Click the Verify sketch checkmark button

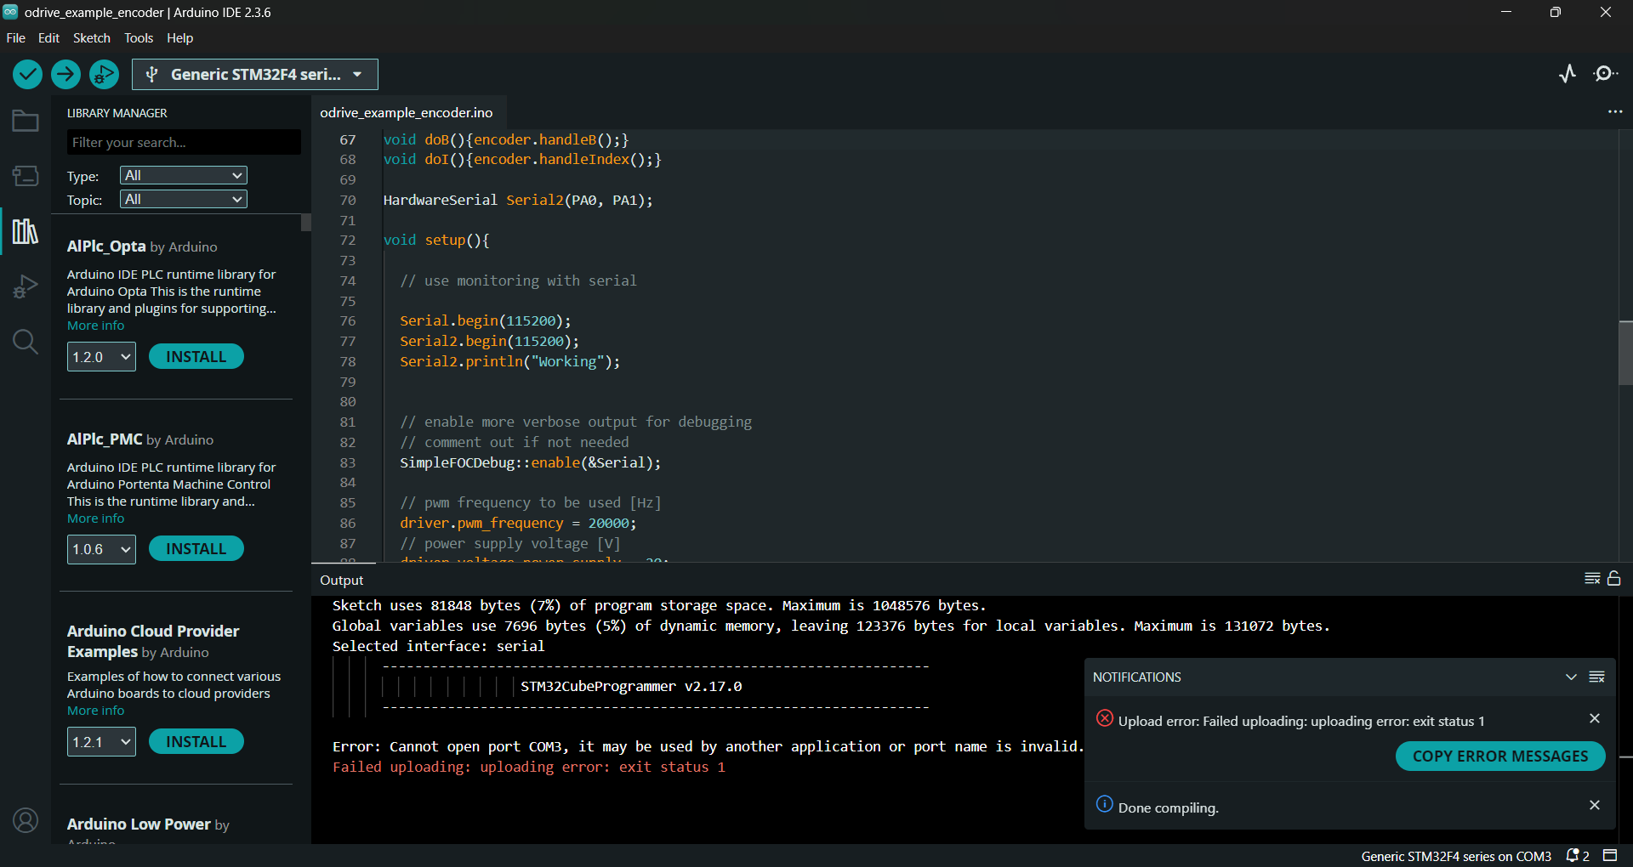[x=27, y=75]
